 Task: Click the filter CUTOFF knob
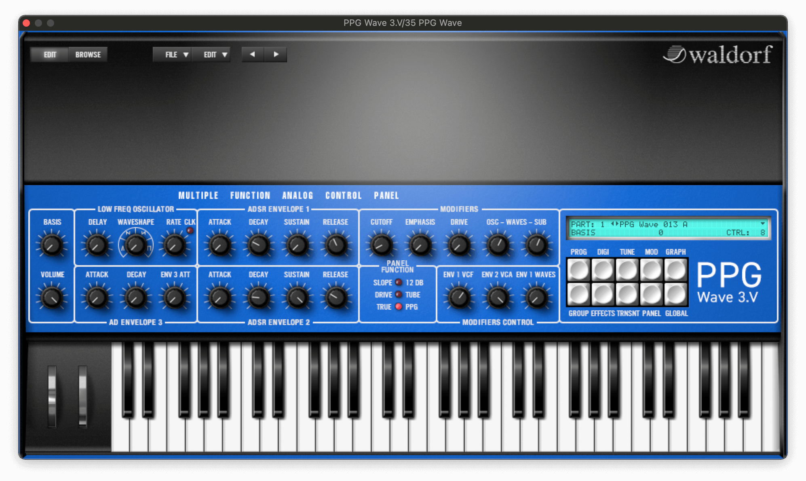pos(381,245)
